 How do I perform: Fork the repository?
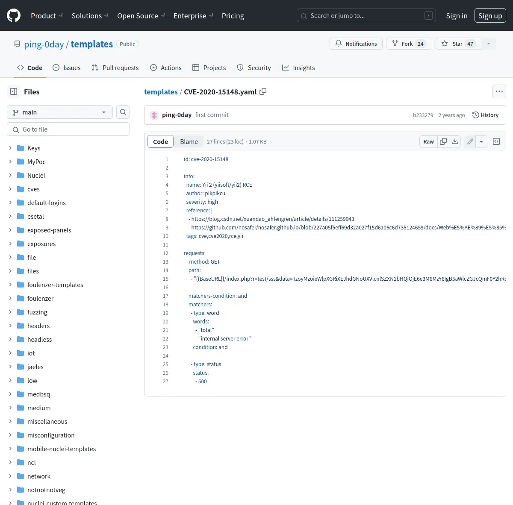click(x=409, y=44)
